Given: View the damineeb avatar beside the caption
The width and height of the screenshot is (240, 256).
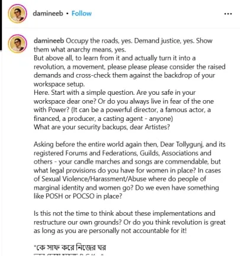Looking at the screenshot, I should pos(17,44).
